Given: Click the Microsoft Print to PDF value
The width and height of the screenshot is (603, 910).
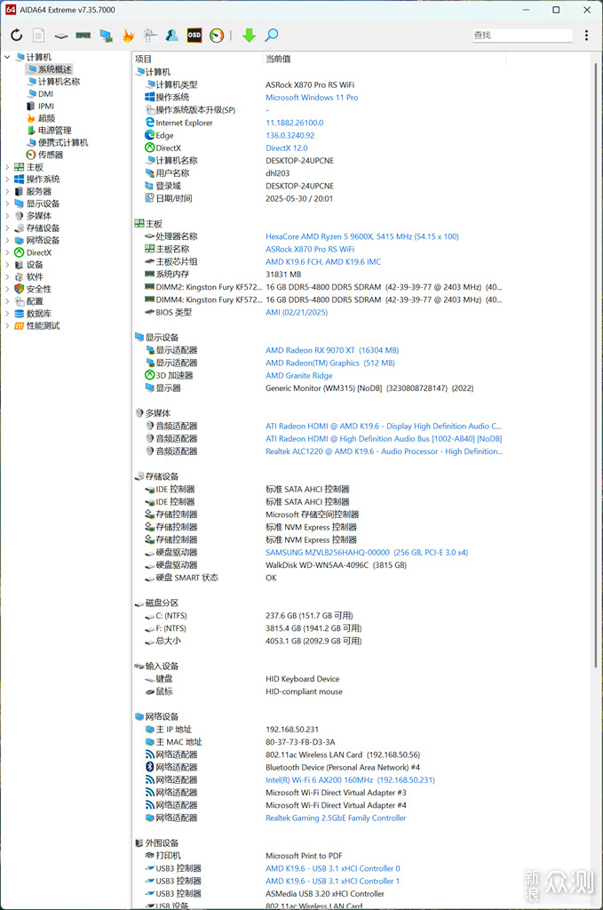Looking at the screenshot, I should point(304,856).
